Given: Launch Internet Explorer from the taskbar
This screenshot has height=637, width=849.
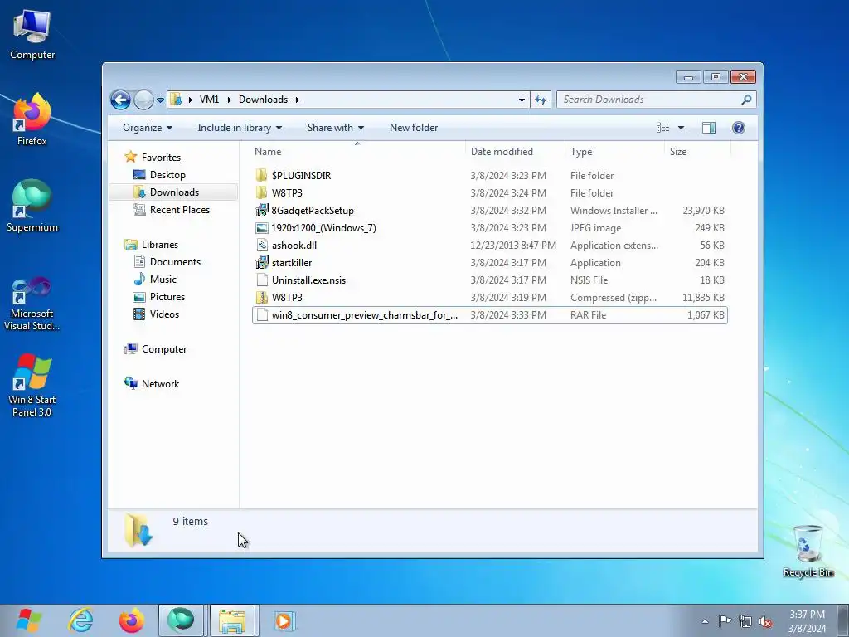Looking at the screenshot, I should (80, 620).
